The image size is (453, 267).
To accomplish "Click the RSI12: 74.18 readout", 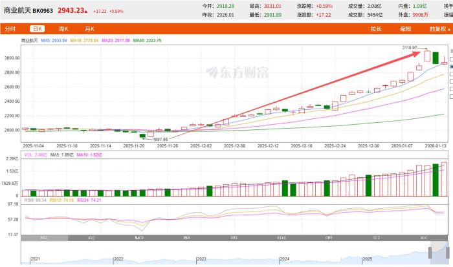I will [x=61, y=200].
